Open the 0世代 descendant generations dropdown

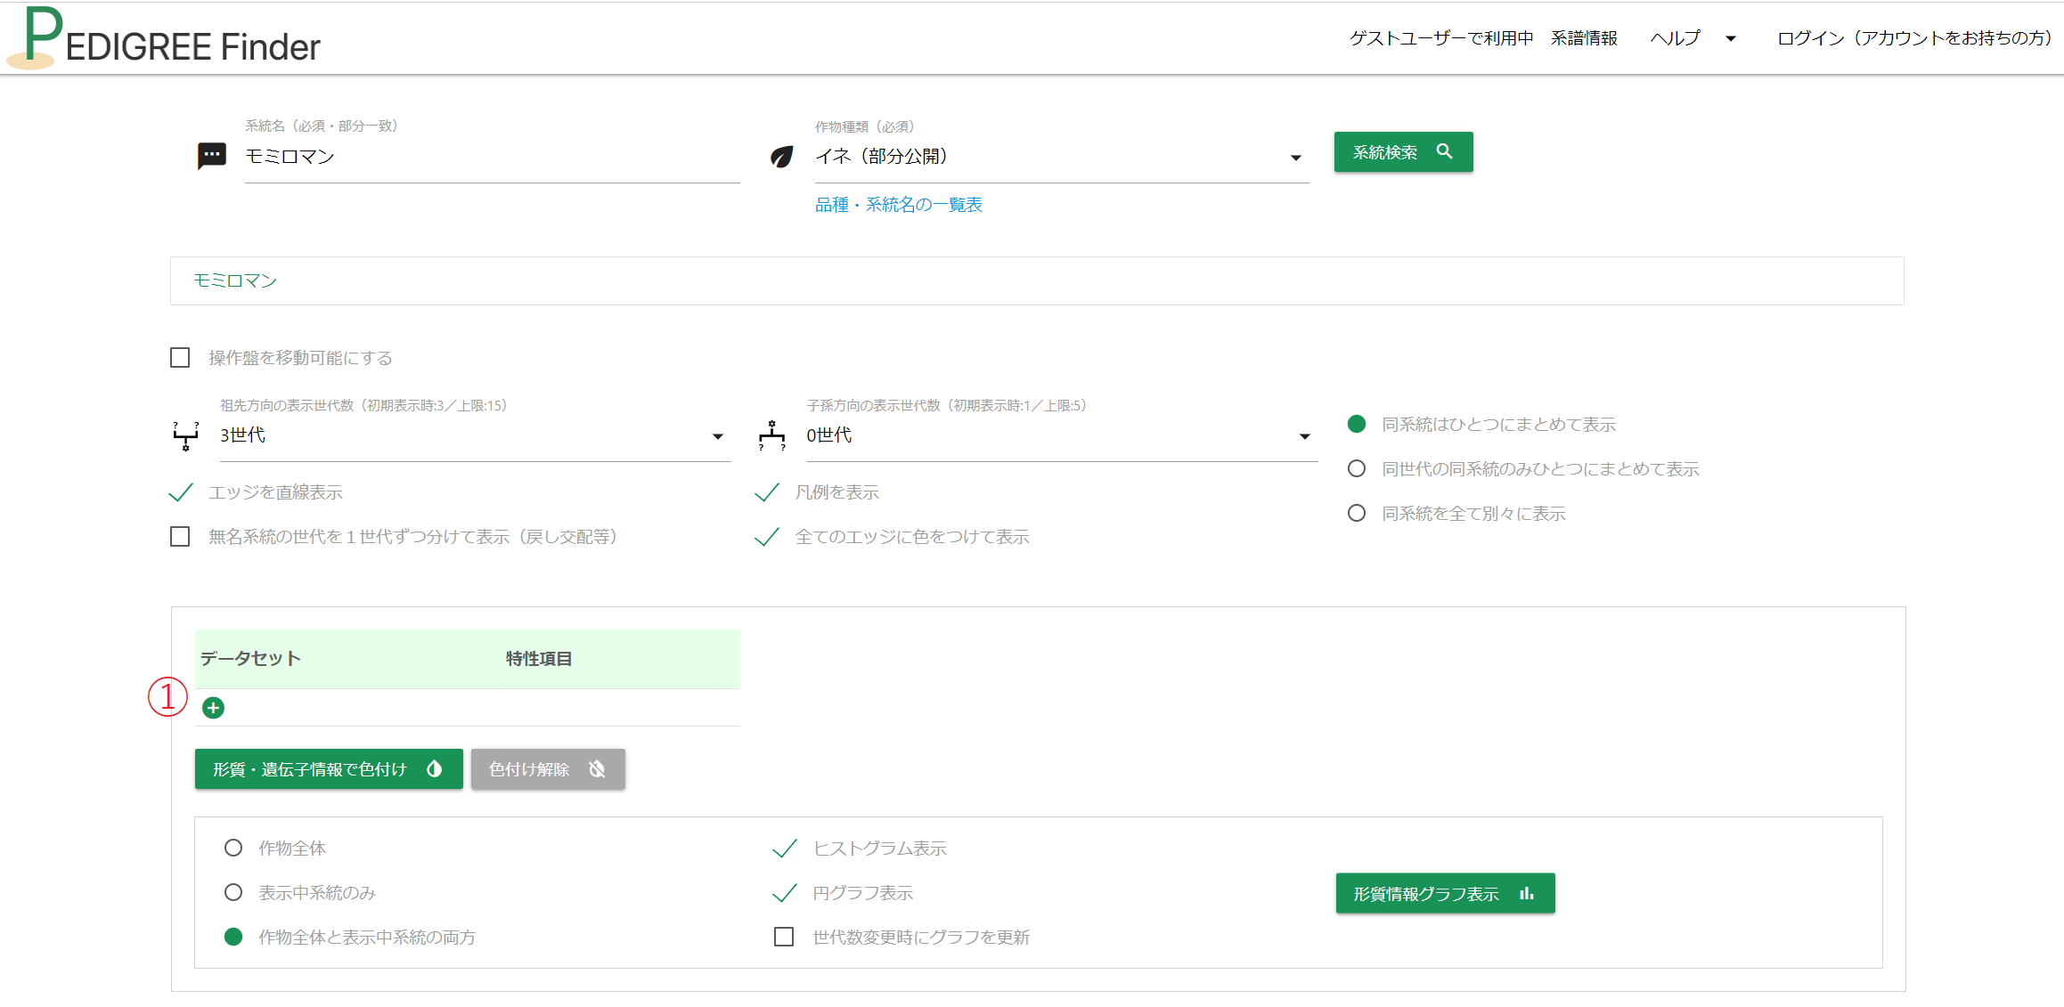point(1304,436)
